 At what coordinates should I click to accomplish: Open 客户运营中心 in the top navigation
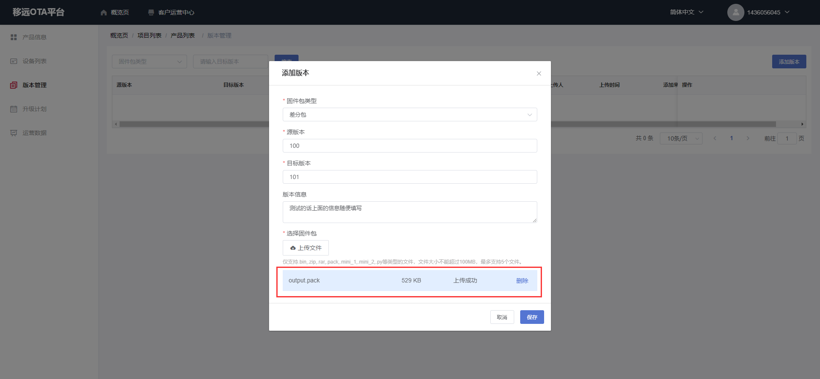(176, 12)
